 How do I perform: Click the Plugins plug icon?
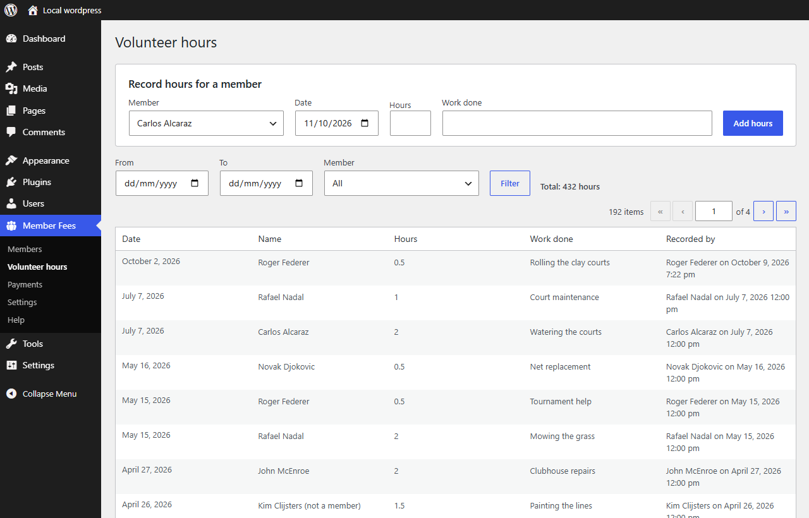tap(11, 182)
